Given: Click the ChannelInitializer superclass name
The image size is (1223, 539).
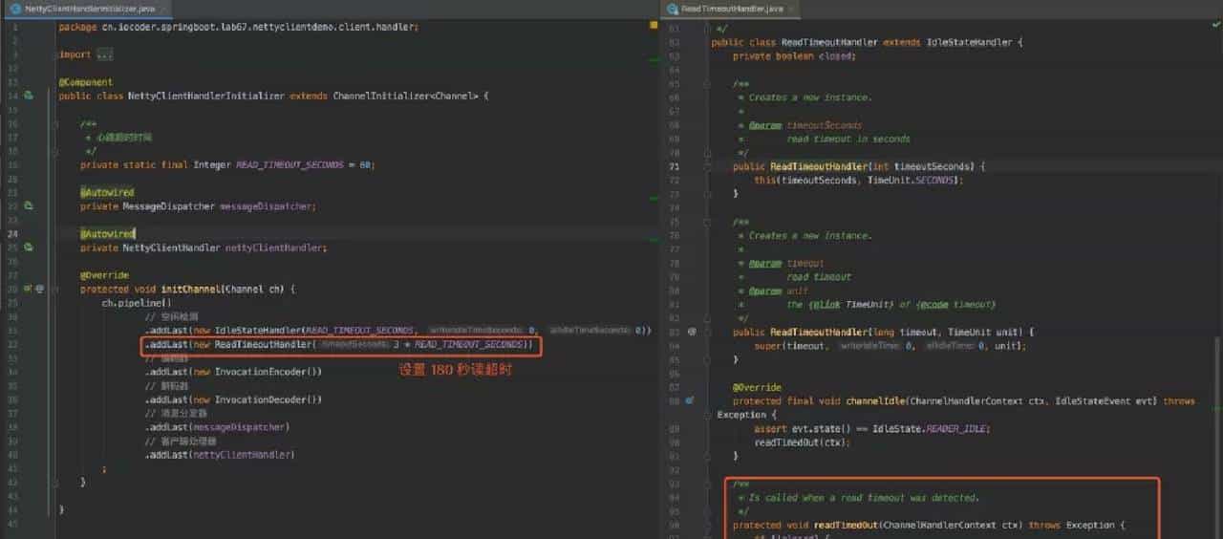Looking at the screenshot, I should click(380, 96).
